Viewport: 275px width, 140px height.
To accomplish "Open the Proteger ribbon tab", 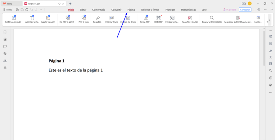I will (170, 10).
